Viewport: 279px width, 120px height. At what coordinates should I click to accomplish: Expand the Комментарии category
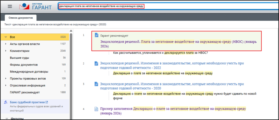6,51
